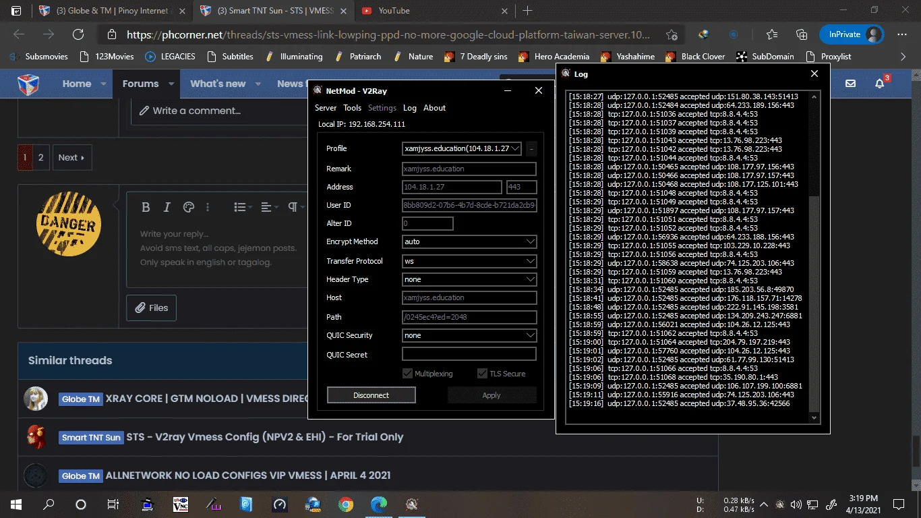The height and width of the screenshot is (518, 921).
Task: Click the Disconnect button in NetMod
Action: [372, 395]
